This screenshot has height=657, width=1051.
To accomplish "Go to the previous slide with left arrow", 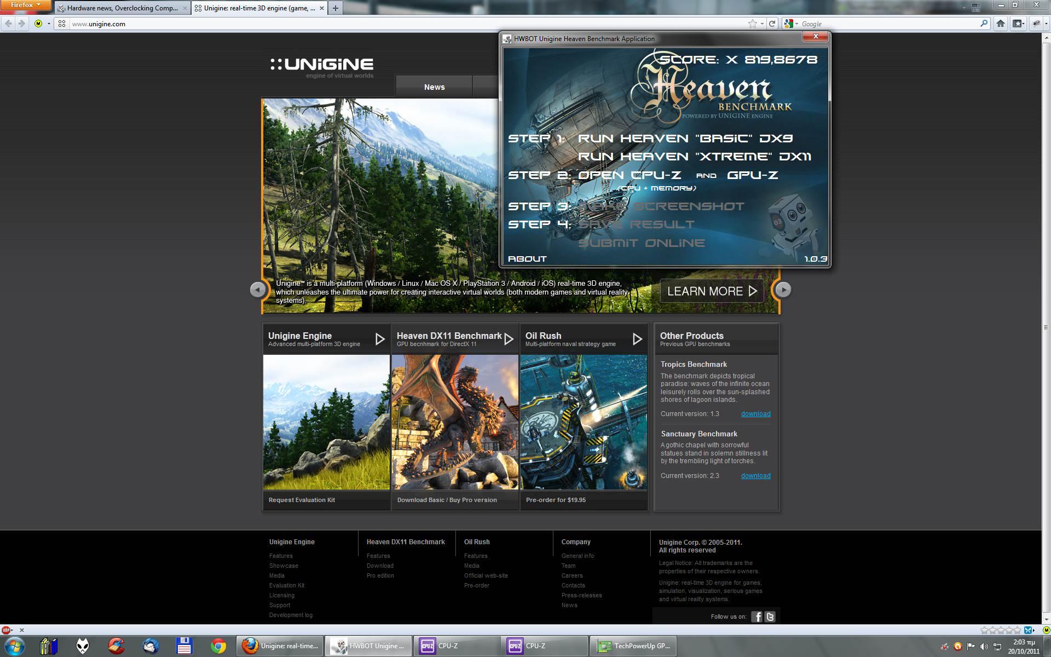I will pyautogui.click(x=257, y=290).
